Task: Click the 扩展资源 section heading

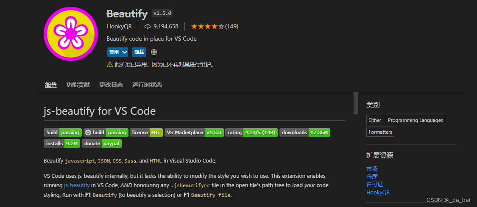Action: point(379,156)
